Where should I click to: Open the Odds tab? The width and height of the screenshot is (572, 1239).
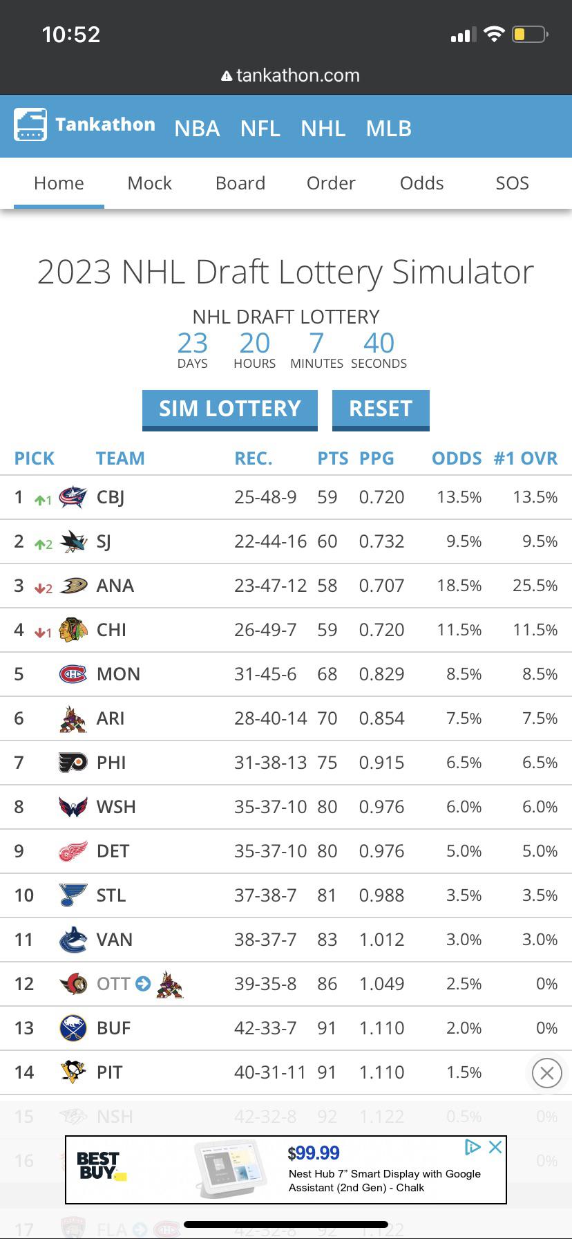[421, 183]
